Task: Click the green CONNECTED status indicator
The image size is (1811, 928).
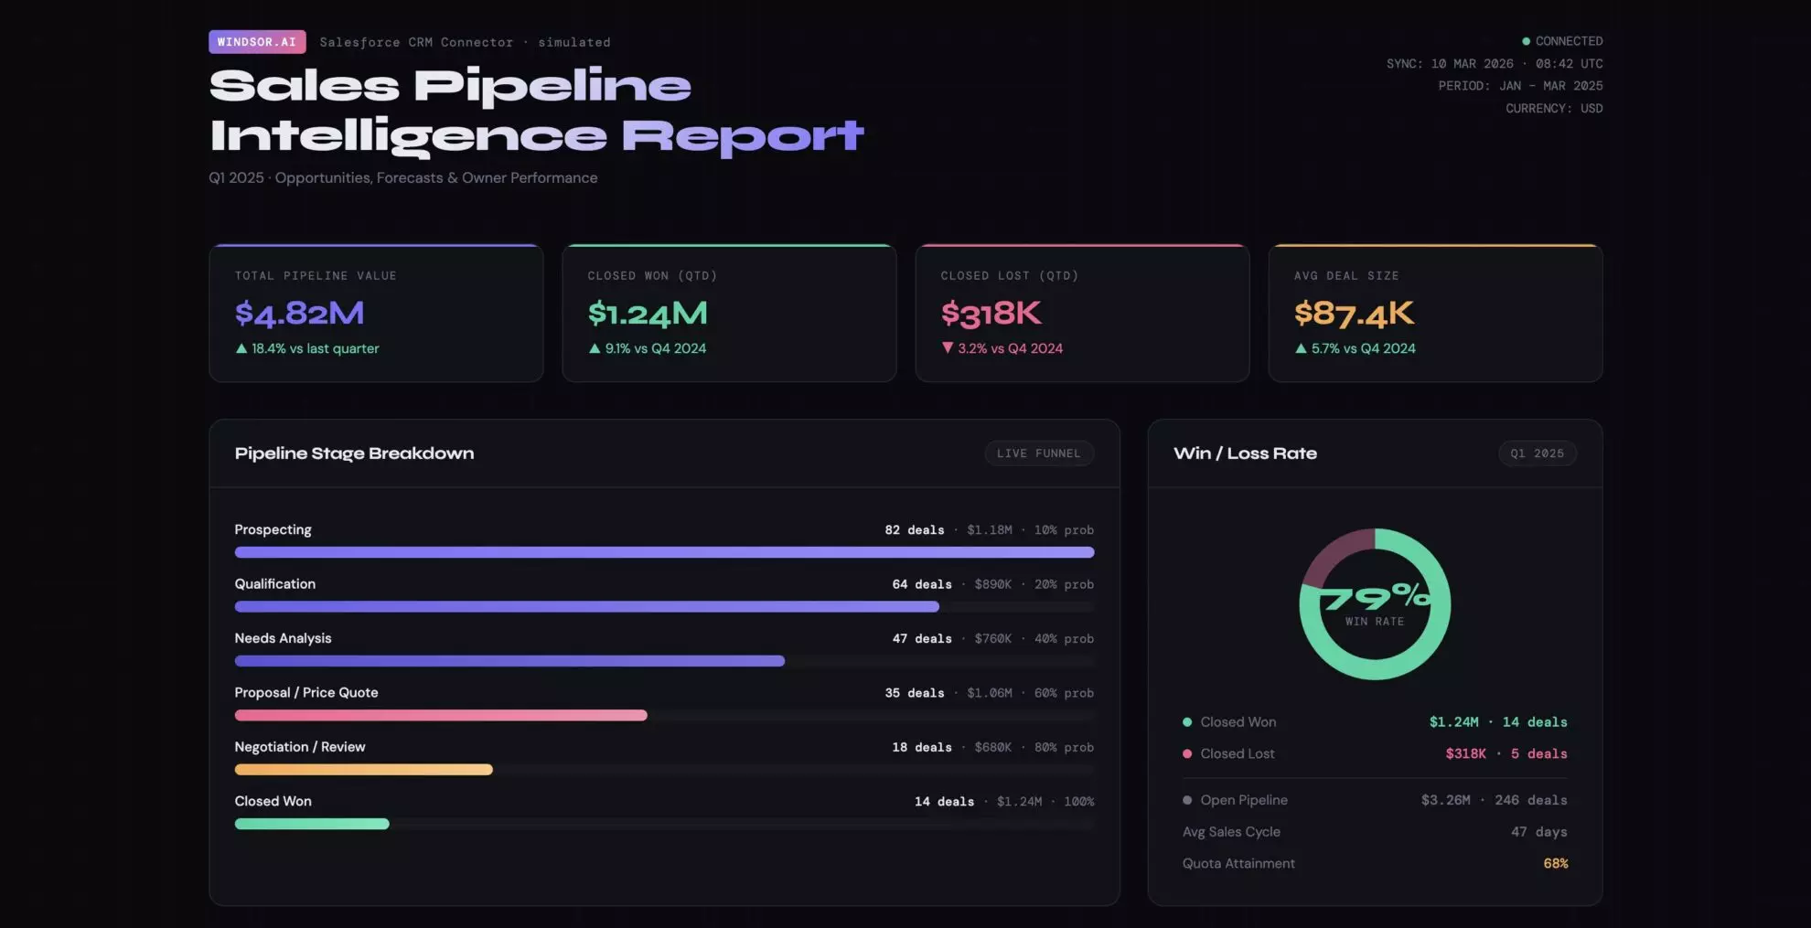Action: pos(1526,41)
